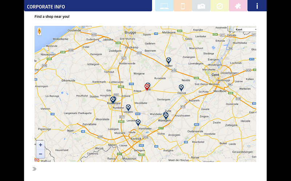
Task: Click the CORPORATE INFO header
Action: tap(46, 7)
